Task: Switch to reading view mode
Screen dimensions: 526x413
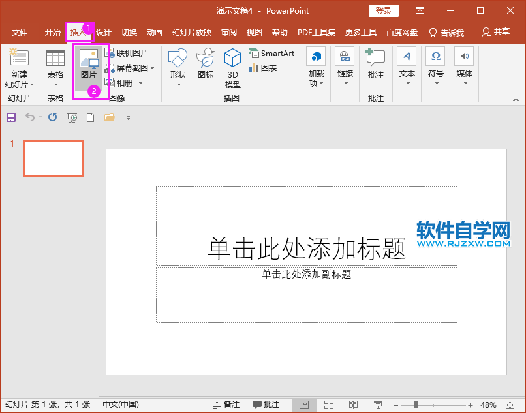Action: (x=353, y=405)
